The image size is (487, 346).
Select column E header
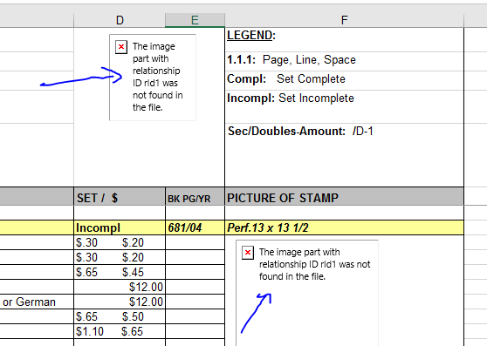(195, 20)
